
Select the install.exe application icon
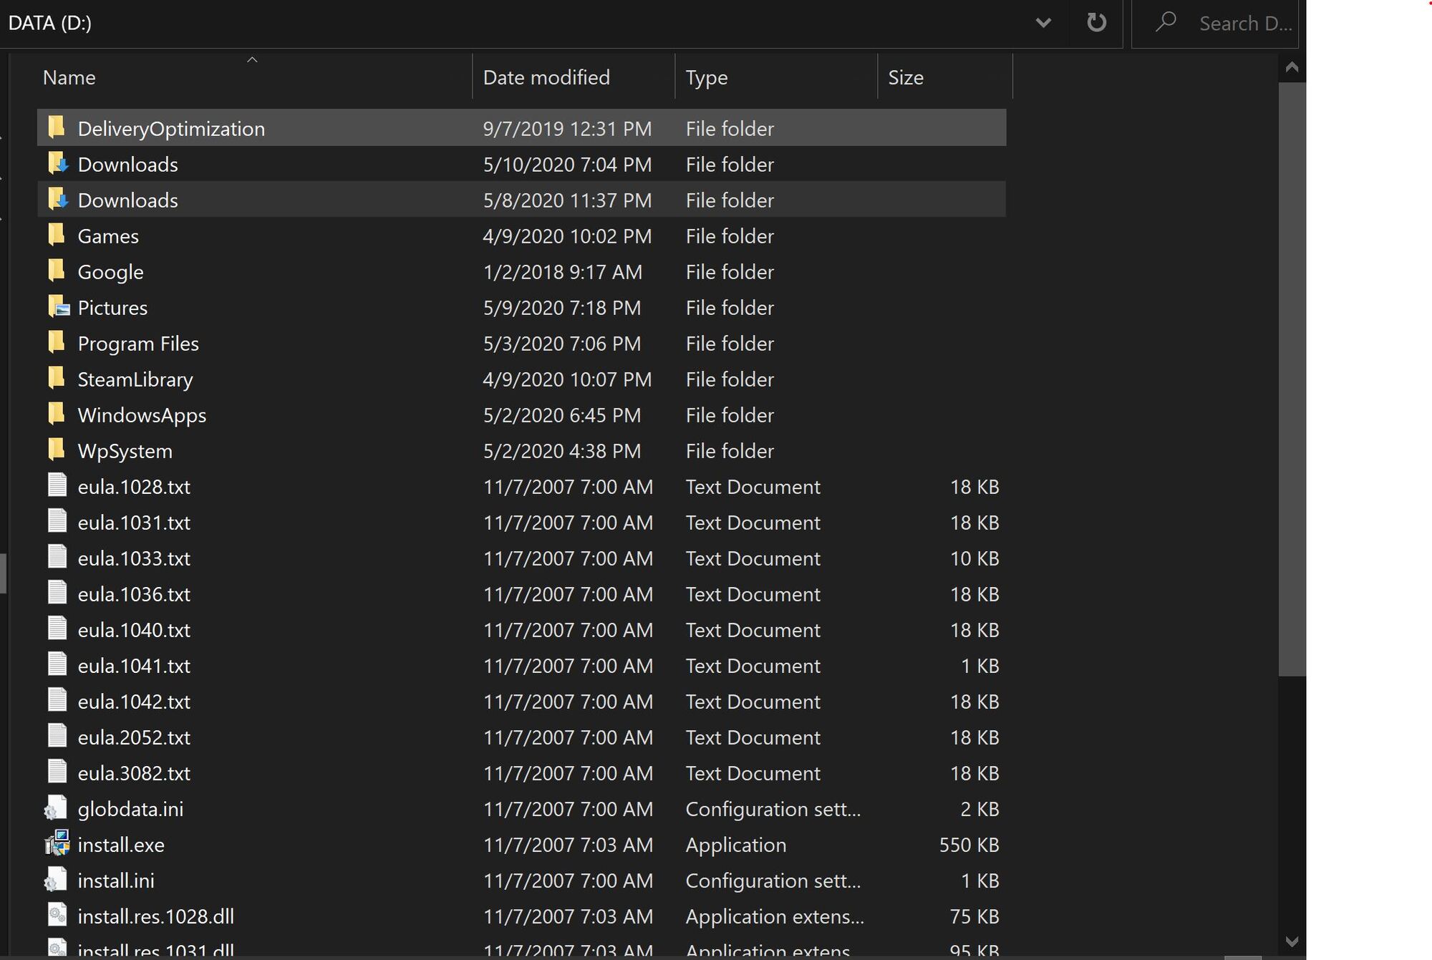(57, 845)
